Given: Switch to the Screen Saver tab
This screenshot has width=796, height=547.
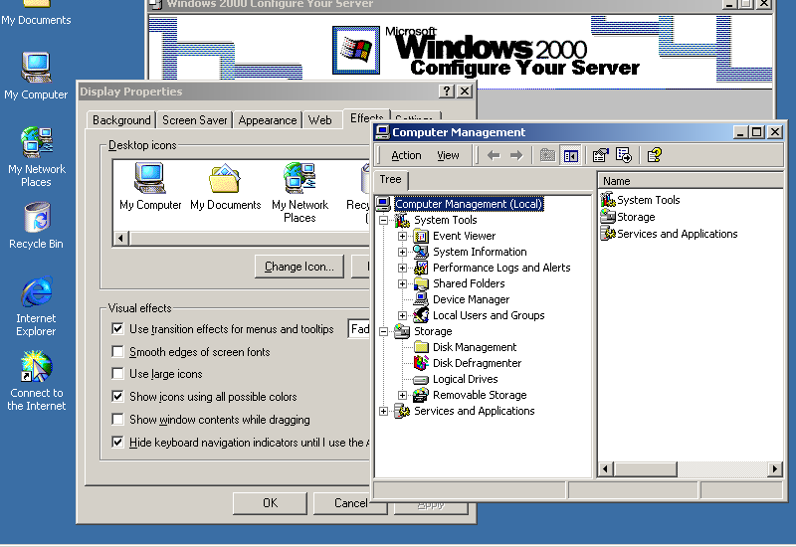Looking at the screenshot, I should click(195, 120).
